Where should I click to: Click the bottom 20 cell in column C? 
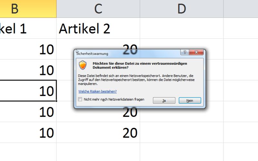click(x=98, y=133)
